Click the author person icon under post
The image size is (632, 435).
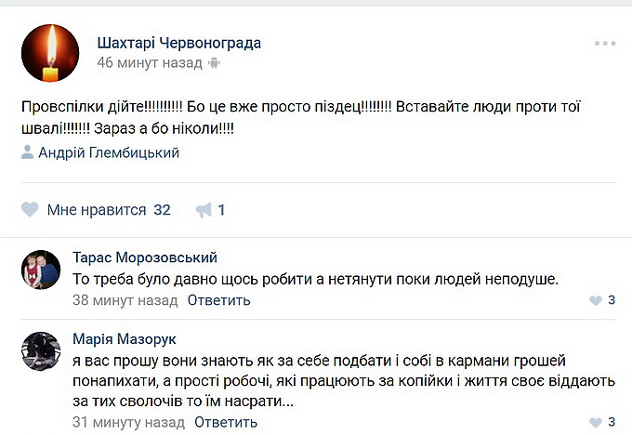pyautogui.click(x=28, y=153)
